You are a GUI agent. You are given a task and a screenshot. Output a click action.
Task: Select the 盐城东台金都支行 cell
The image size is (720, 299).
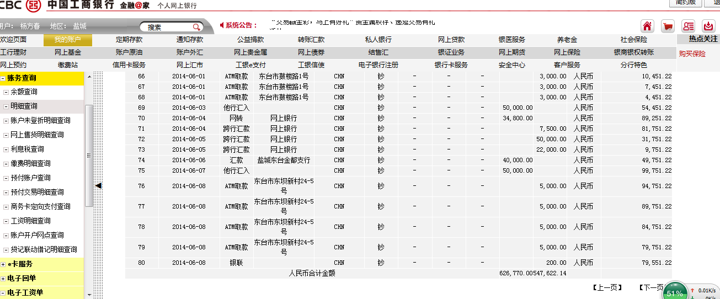pyautogui.click(x=284, y=161)
